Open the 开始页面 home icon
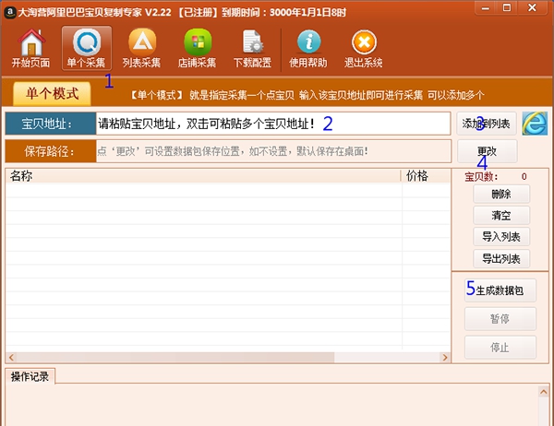The image size is (554, 426). (x=31, y=48)
